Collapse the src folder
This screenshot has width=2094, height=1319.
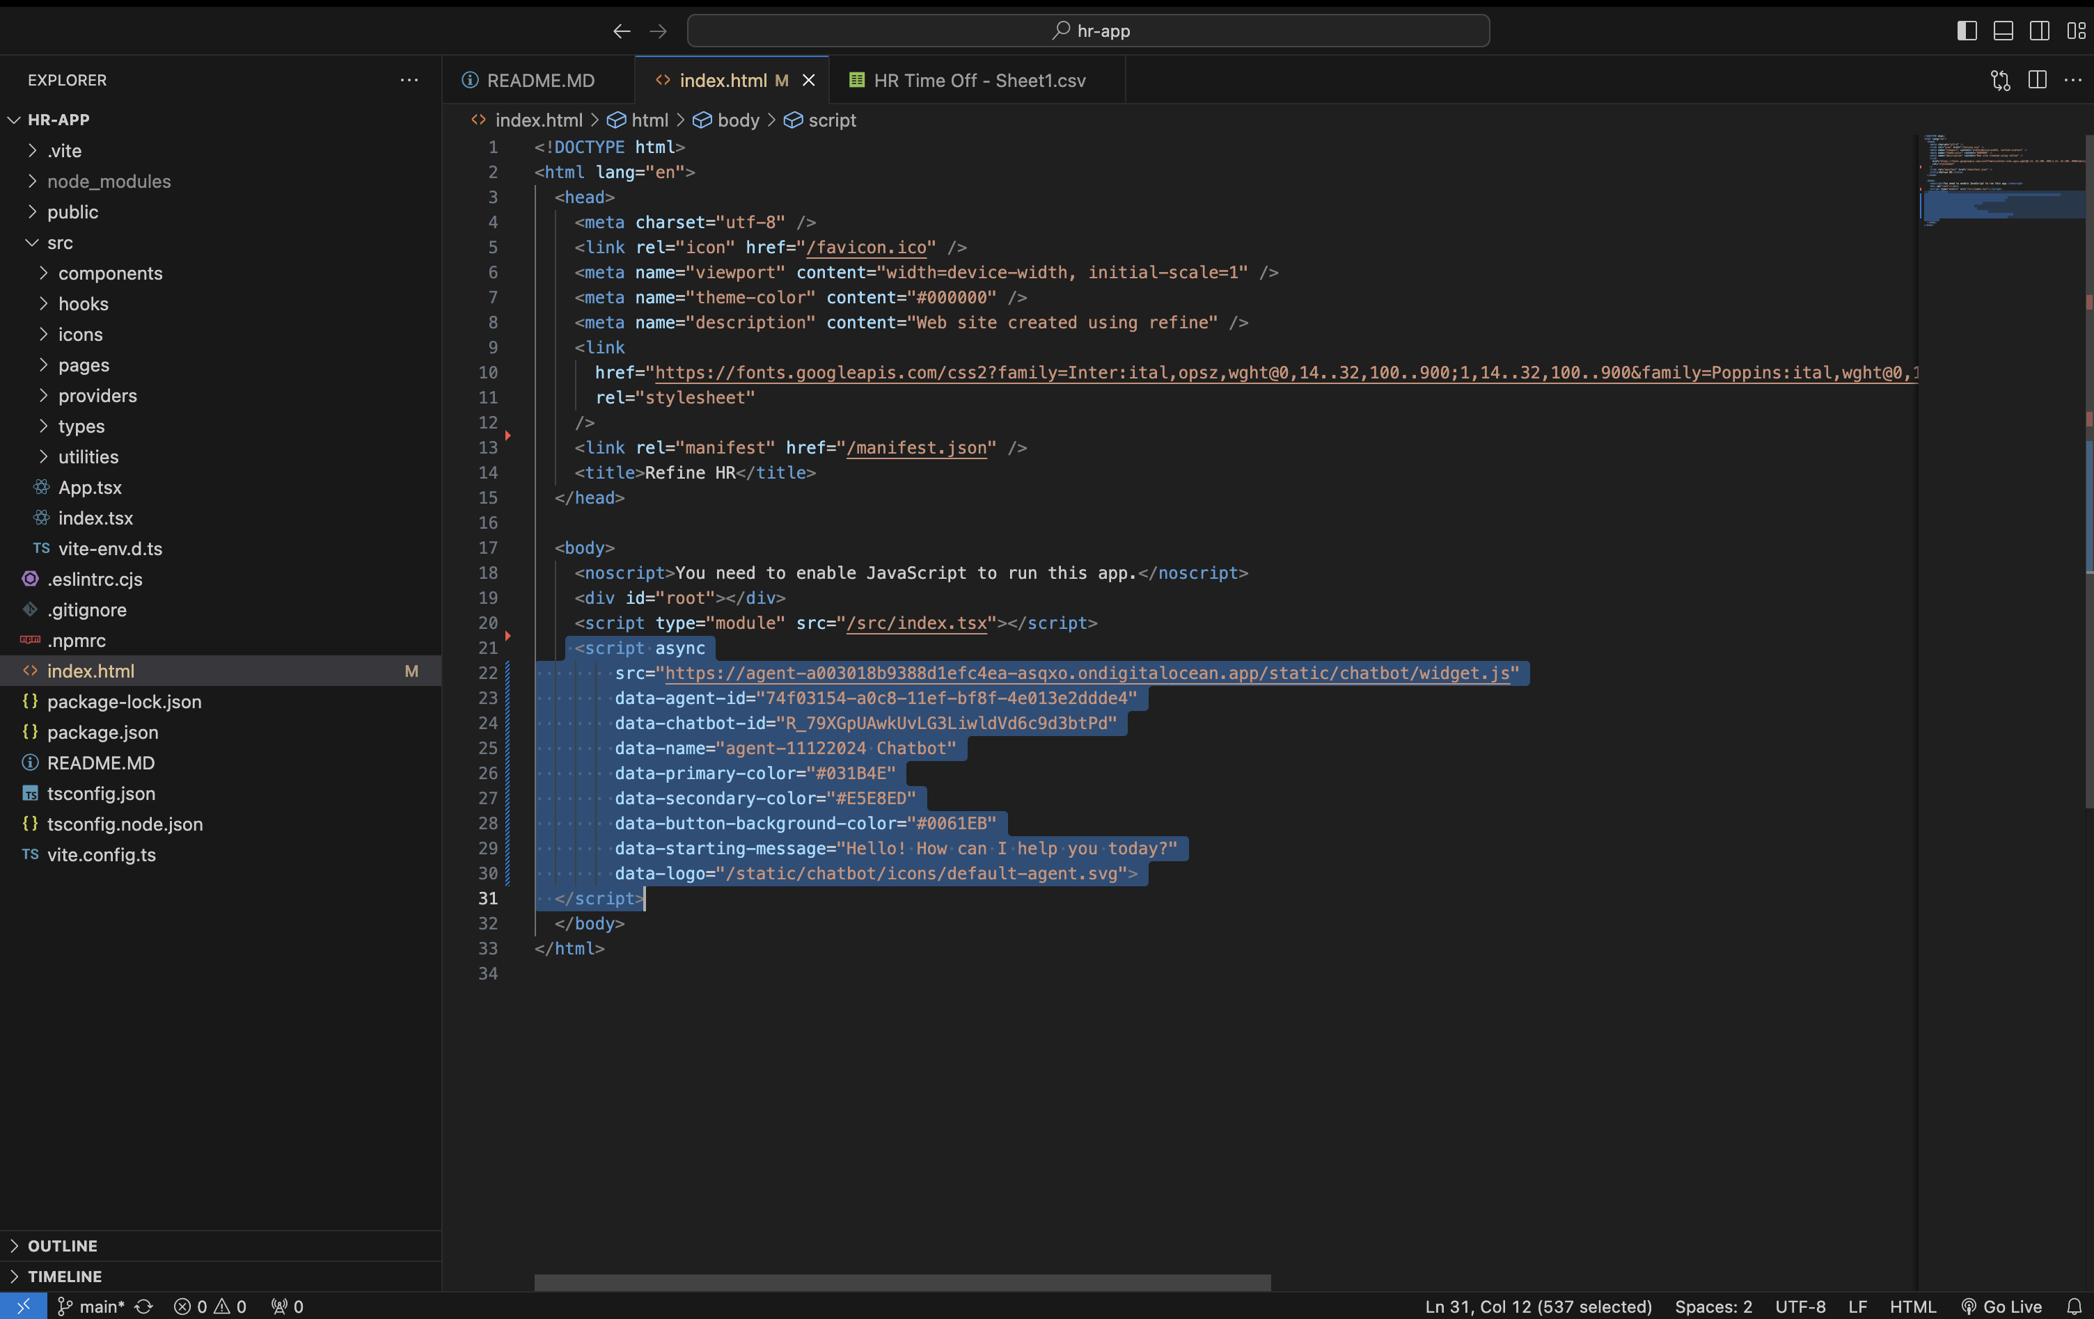point(221,242)
